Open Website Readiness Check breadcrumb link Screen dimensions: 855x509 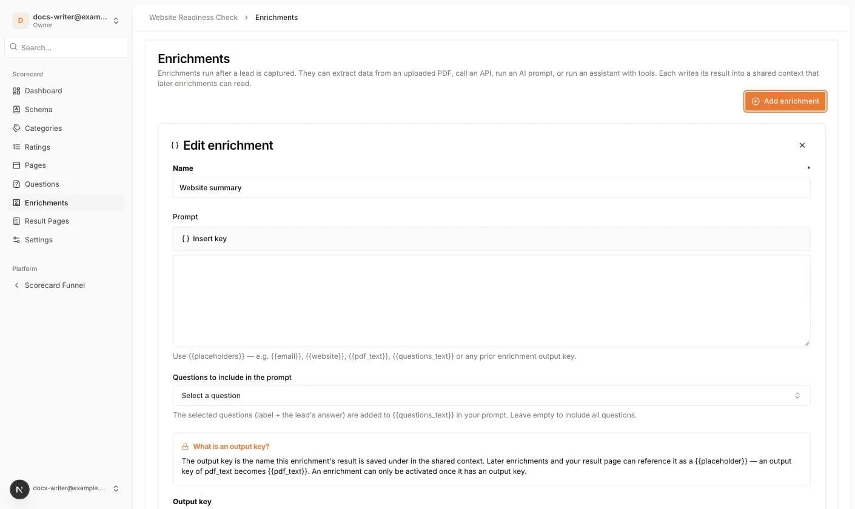(x=193, y=18)
